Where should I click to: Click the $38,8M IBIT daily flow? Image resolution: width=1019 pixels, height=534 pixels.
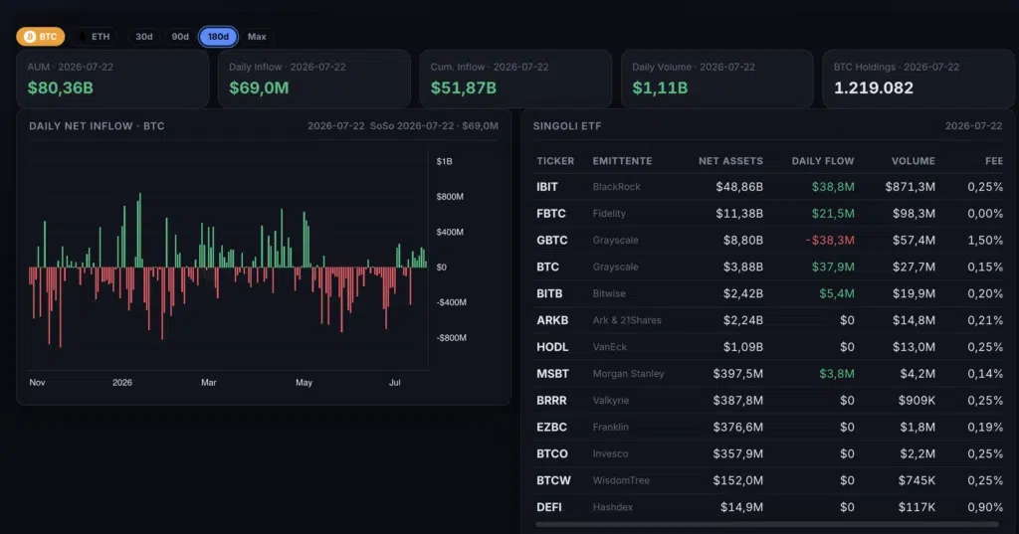point(833,187)
